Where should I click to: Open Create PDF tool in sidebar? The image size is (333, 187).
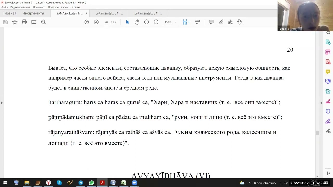(x=328, y=62)
